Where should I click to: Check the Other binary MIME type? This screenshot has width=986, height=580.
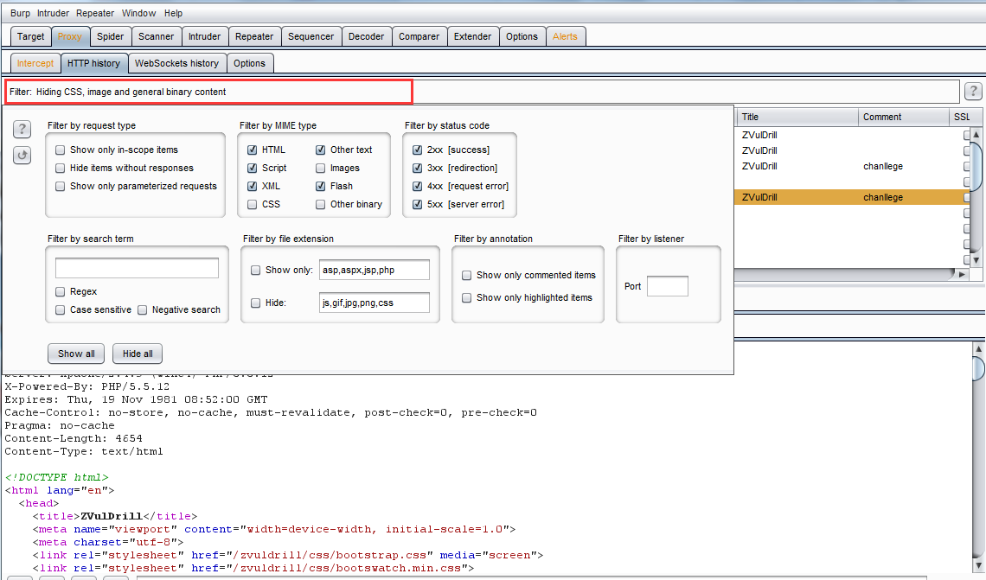(321, 204)
